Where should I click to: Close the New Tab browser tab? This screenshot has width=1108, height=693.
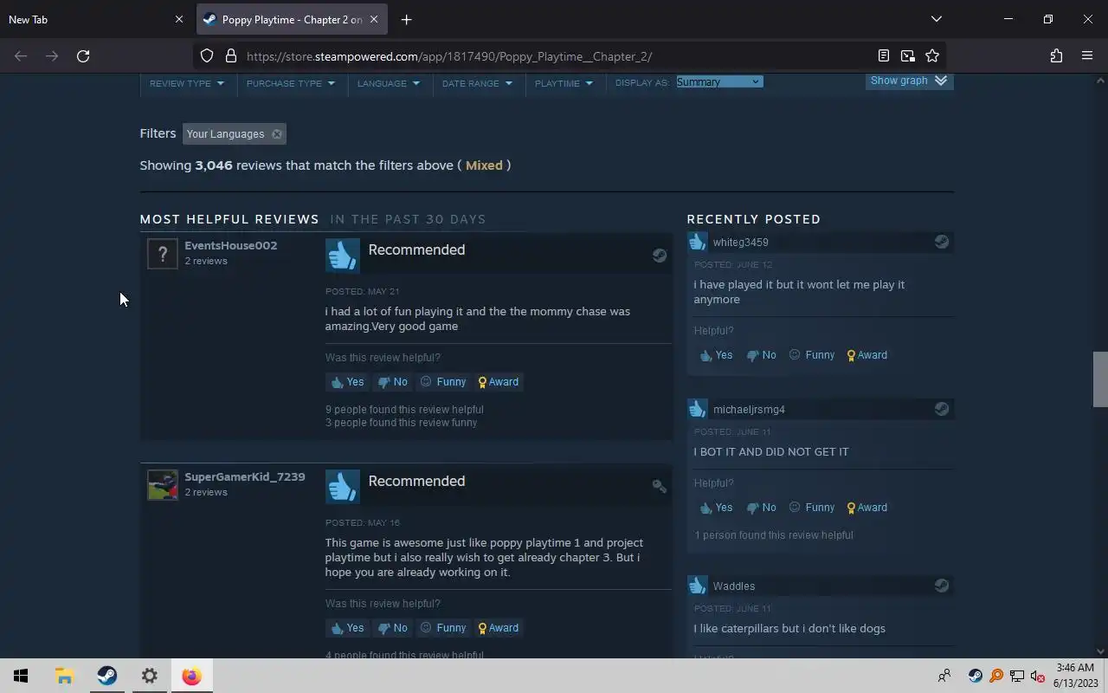pyautogui.click(x=179, y=19)
